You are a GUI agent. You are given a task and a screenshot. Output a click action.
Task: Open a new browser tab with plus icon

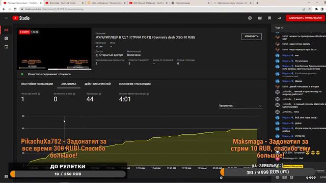pos(257,3)
